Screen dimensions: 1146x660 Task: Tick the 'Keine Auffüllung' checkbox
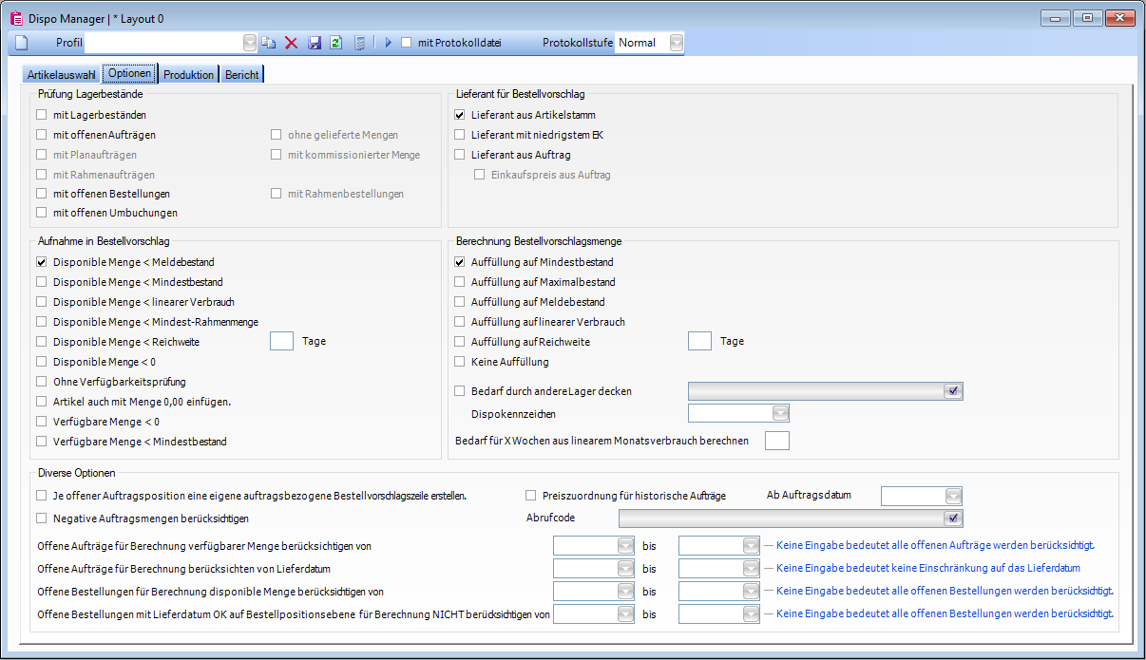(x=460, y=362)
